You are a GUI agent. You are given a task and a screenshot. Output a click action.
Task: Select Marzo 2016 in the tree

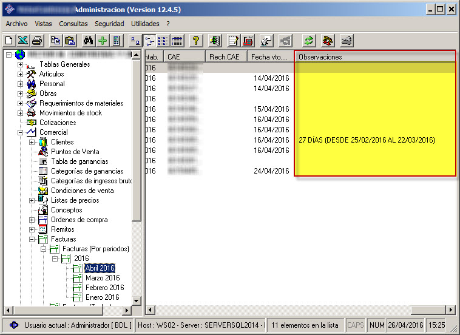coord(103,278)
